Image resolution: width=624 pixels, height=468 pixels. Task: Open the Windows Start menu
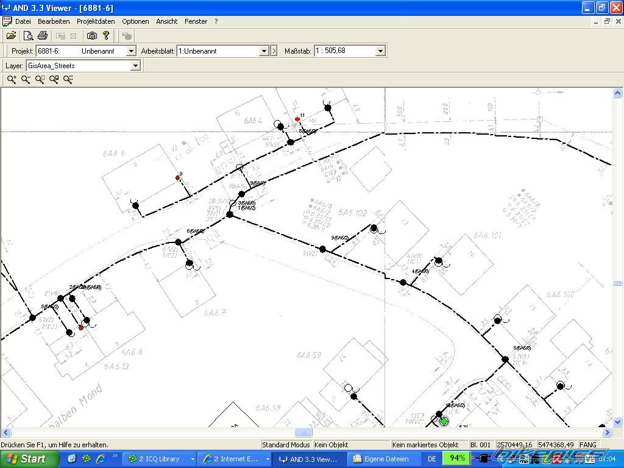click(29, 459)
